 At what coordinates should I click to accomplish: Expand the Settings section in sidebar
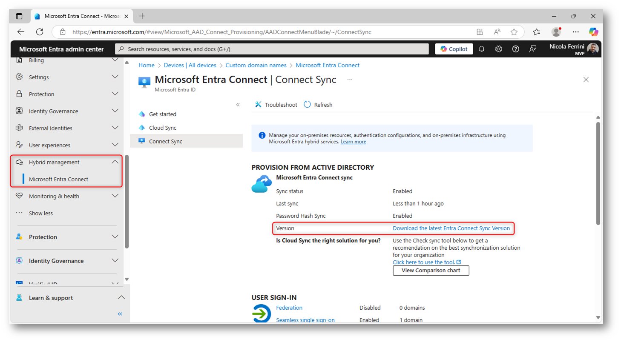point(67,77)
